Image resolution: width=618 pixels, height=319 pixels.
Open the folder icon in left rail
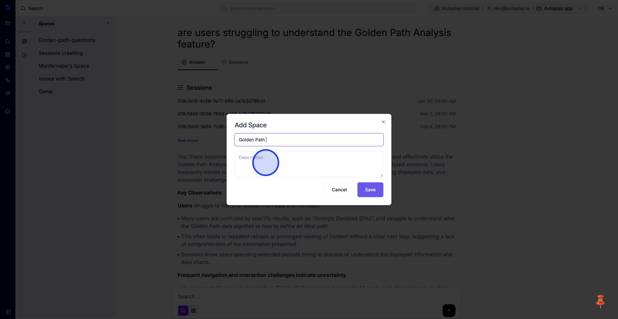click(x=8, y=23)
